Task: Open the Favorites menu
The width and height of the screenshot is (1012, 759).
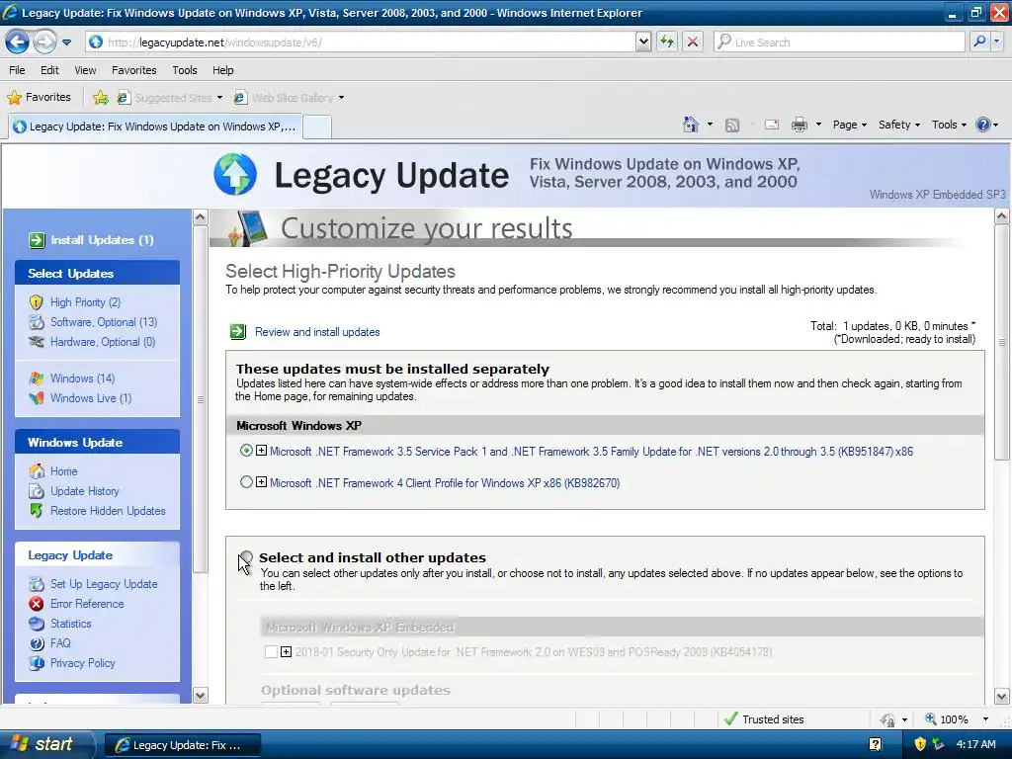Action: tap(134, 70)
